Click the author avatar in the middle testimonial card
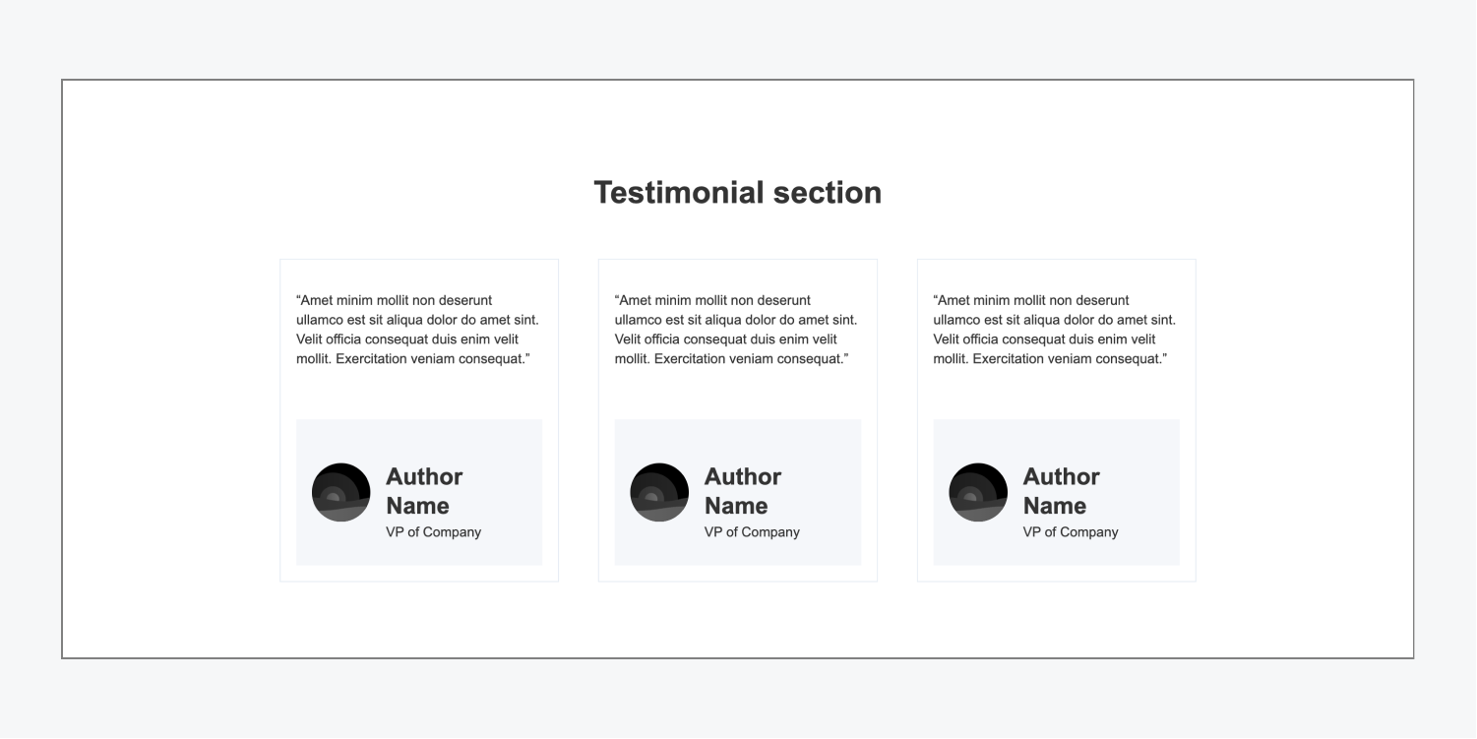1477x739 pixels. pyautogui.click(x=659, y=492)
